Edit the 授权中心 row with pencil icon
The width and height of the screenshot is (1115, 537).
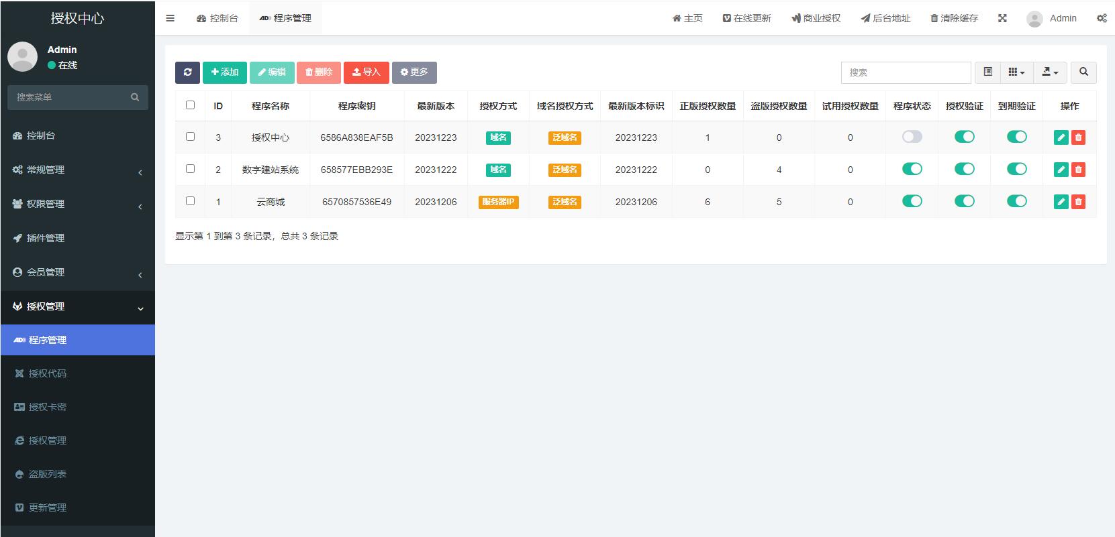point(1061,137)
